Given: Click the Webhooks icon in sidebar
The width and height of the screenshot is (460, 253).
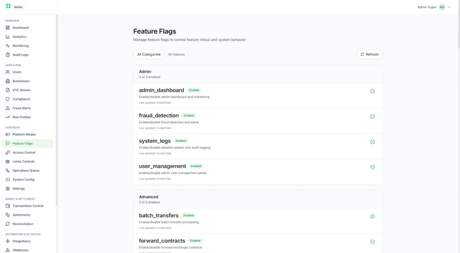Looking at the screenshot, I should [x=8, y=250].
